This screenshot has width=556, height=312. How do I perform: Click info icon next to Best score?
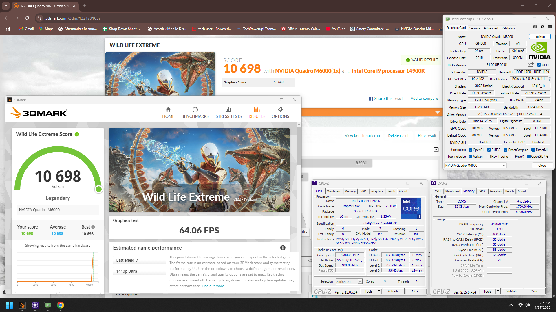click(93, 227)
